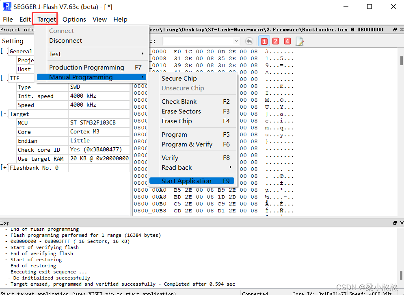Choose Disconnect from Target menu
This screenshot has height=295, width=404.
click(x=91, y=41)
